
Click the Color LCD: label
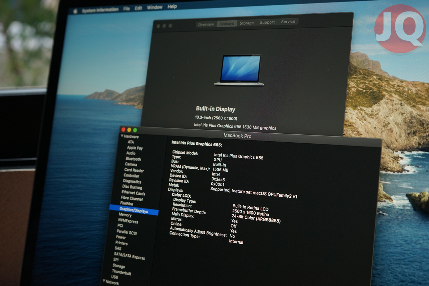(181, 196)
